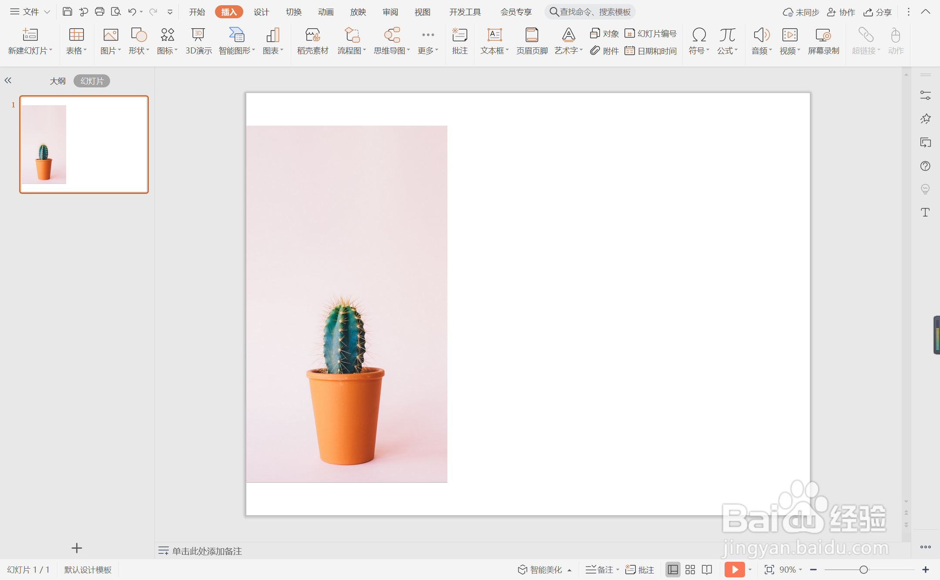Image resolution: width=940 pixels, height=580 pixels.
Task: Insert a Formula (公式)
Action: [x=727, y=41]
